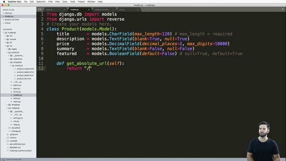Place cursor on get_absolute_url function name
Viewport: 286px width, 161px height.
(87, 64)
